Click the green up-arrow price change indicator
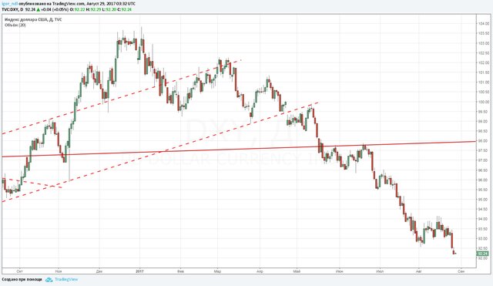493x286 pixels. point(38,10)
